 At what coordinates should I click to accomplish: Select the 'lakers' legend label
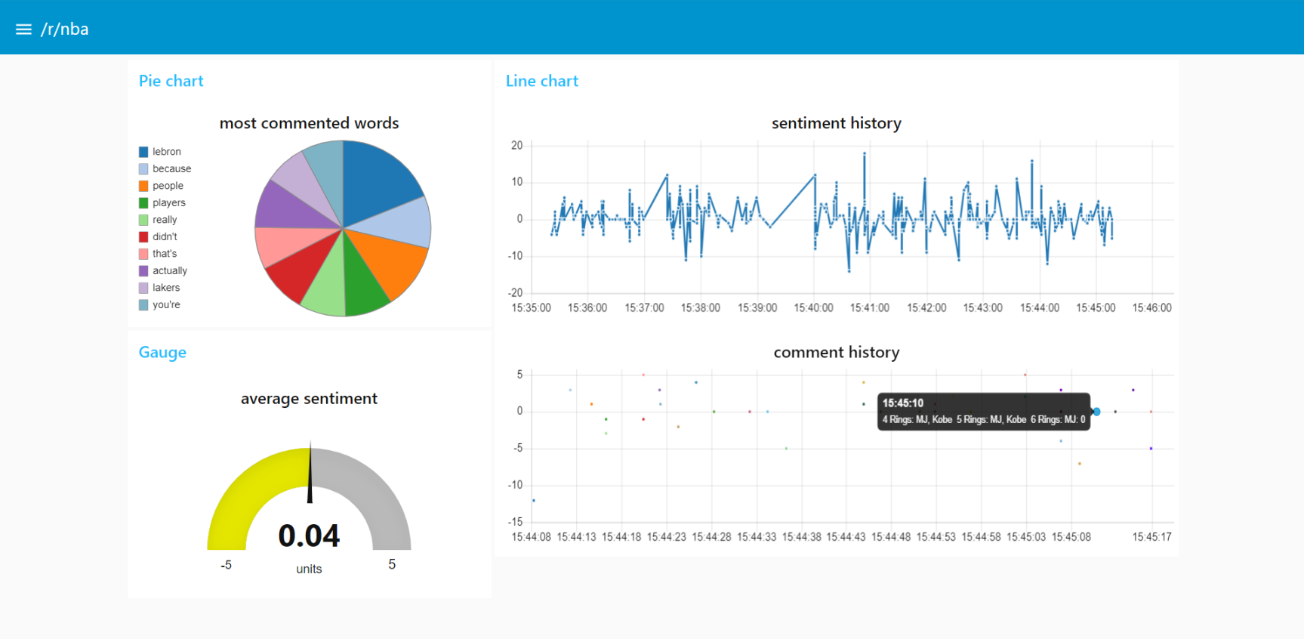(x=166, y=288)
